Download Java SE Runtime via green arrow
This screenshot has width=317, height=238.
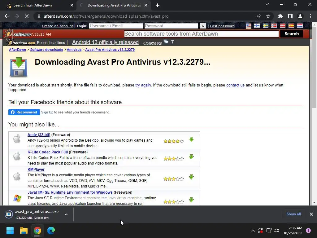pyautogui.click(x=191, y=200)
